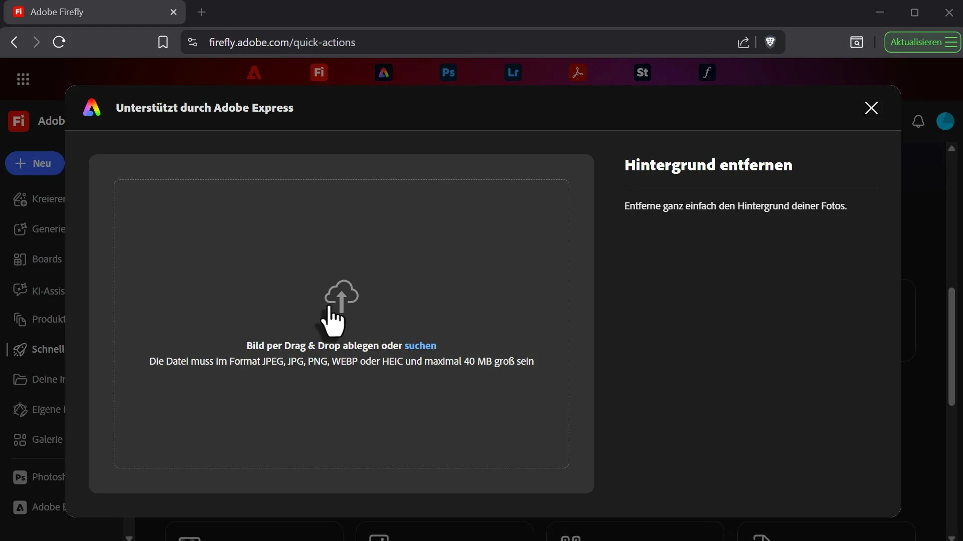This screenshot has height=541, width=963.
Task: Open the Acrobat icon in the app bar
Action: [578, 73]
